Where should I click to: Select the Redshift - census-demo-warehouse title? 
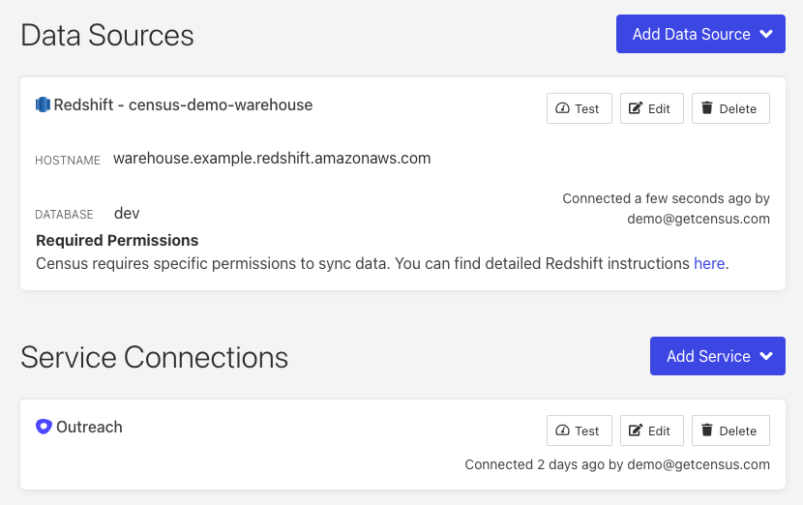click(x=183, y=104)
